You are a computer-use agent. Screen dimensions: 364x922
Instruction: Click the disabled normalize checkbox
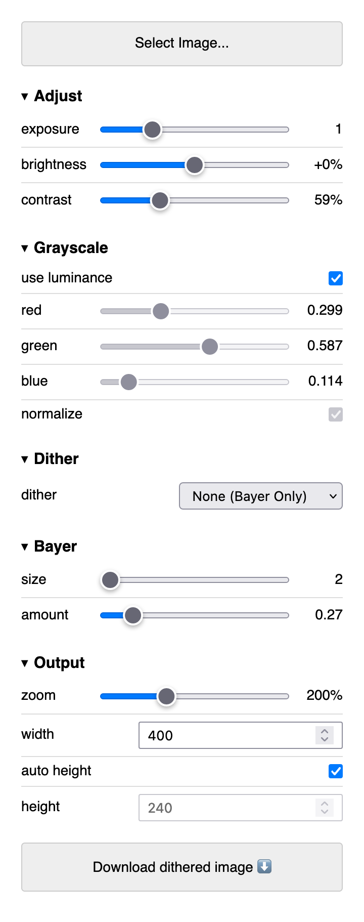(336, 414)
